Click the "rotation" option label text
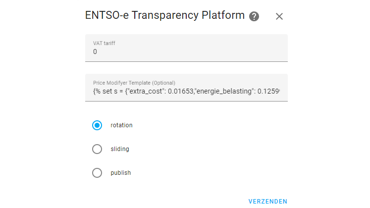Image resolution: width=370 pixels, height=208 pixels. coord(121,125)
